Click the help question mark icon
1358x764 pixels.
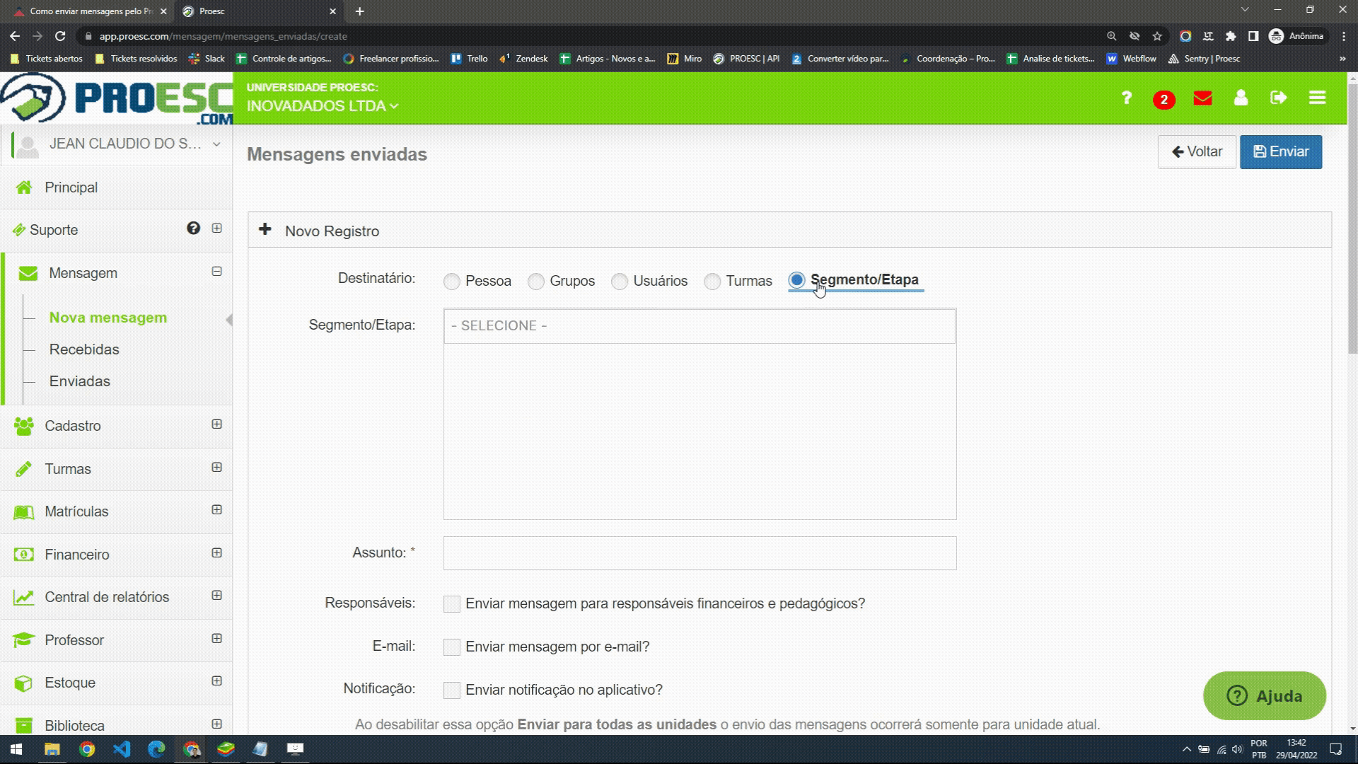[x=1126, y=97]
